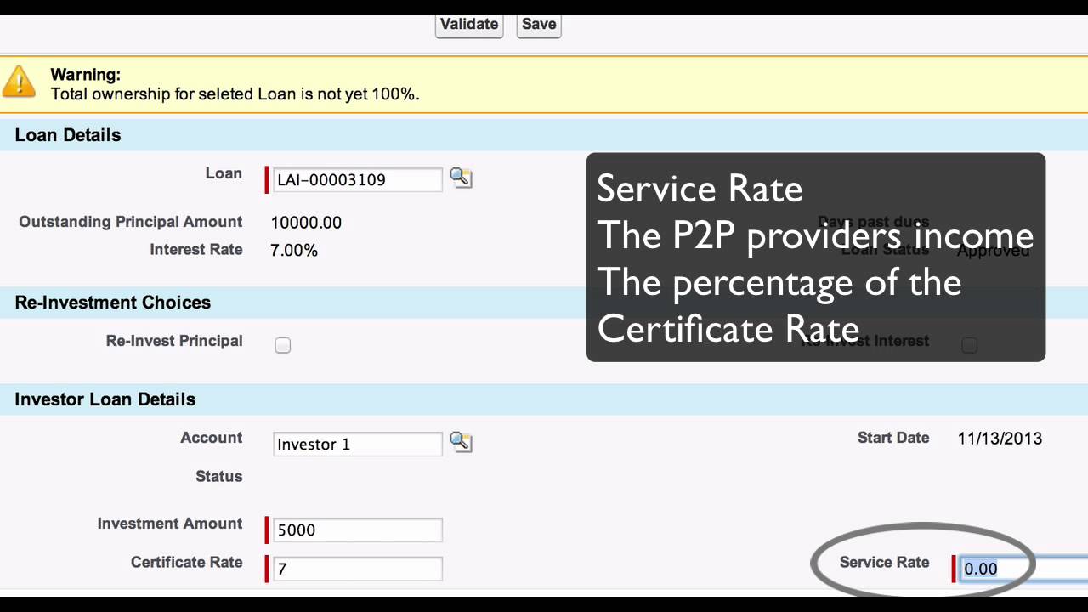The image size is (1088, 612).
Task: Click the Investment Amount field
Action: click(358, 530)
